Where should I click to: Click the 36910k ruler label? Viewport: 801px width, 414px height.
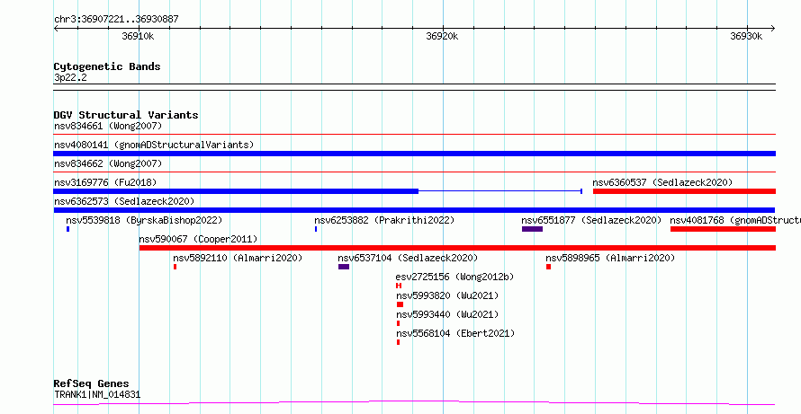[x=138, y=36]
